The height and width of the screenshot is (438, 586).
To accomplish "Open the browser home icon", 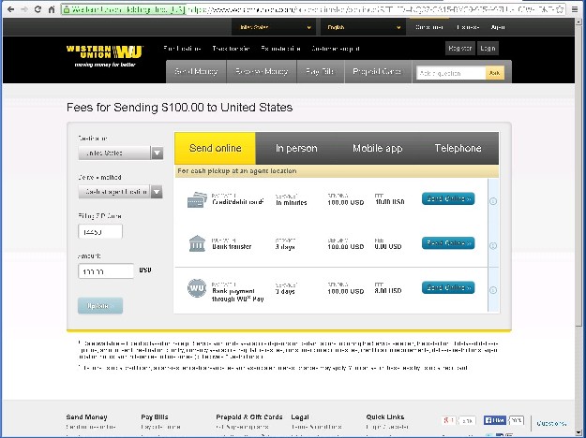I will pos(52,9).
